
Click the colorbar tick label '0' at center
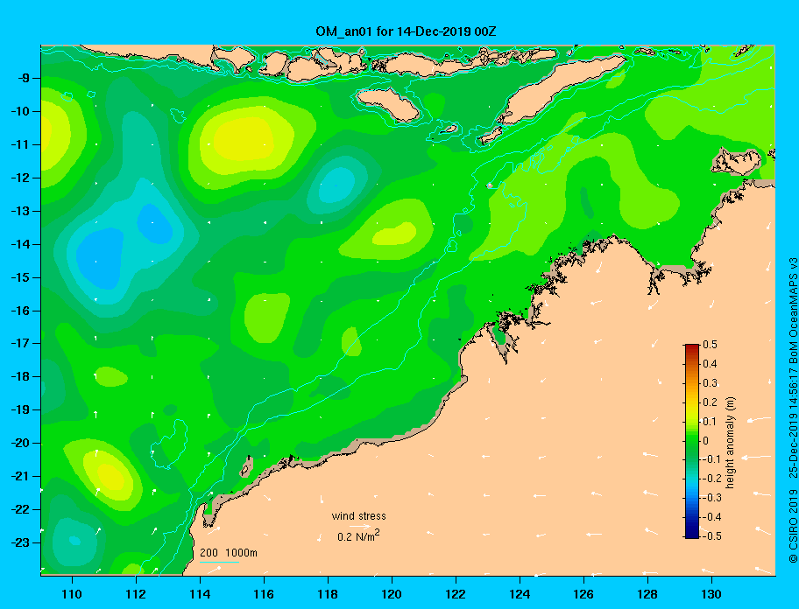[706, 441]
